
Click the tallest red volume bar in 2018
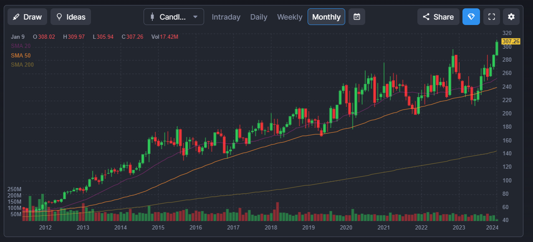[x=277, y=211]
